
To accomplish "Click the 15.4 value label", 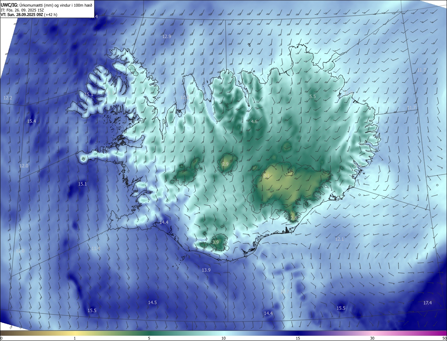I will [x=31, y=121].
